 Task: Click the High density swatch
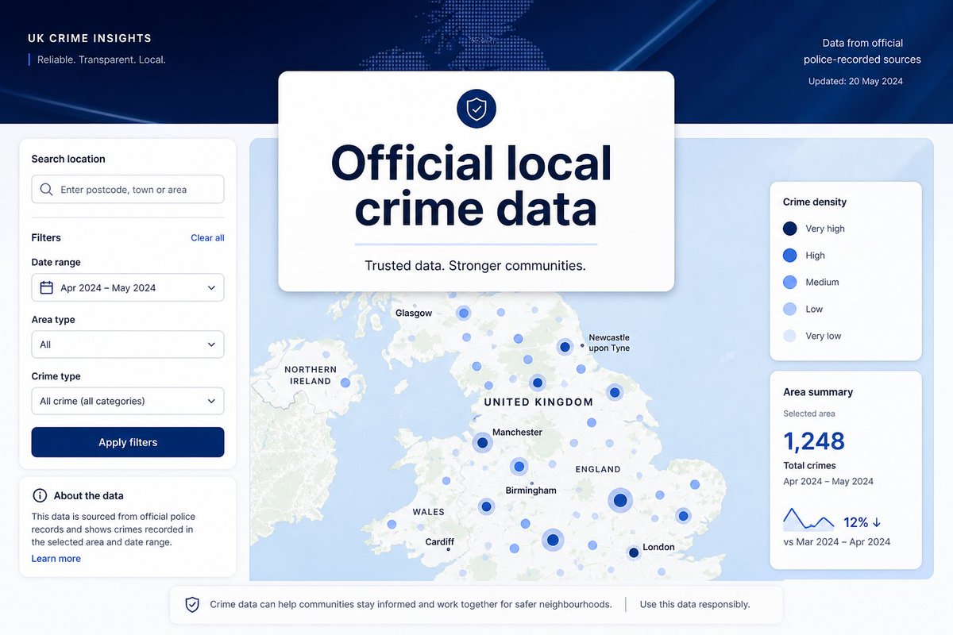[x=789, y=256]
